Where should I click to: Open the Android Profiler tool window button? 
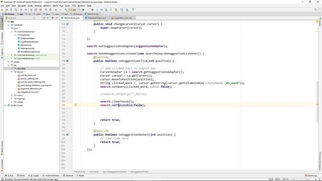point(51,175)
